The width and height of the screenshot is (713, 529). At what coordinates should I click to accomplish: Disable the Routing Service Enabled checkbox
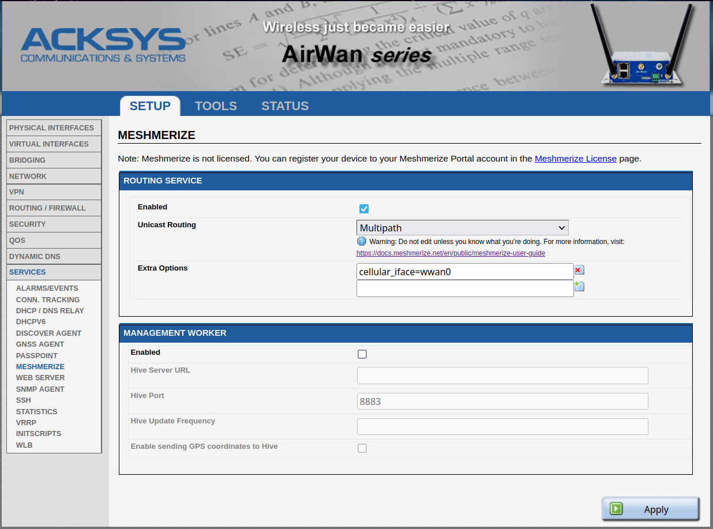pos(364,209)
